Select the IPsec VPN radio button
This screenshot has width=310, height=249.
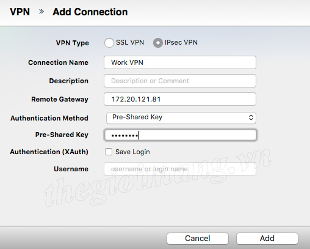[x=158, y=43]
